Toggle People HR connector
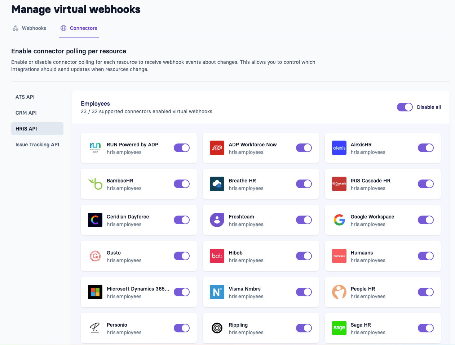455x345 pixels. tap(426, 292)
